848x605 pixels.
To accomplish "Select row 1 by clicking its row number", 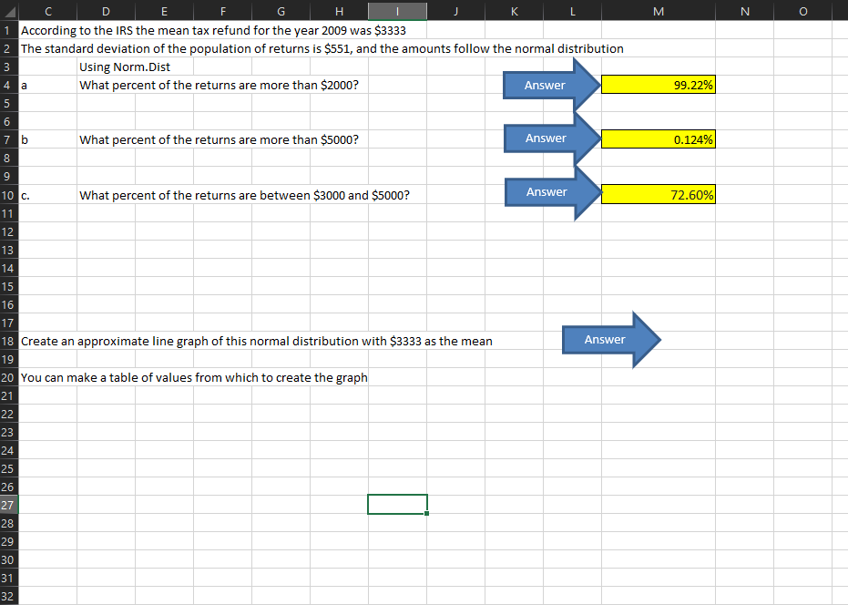I will [x=7, y=30].
